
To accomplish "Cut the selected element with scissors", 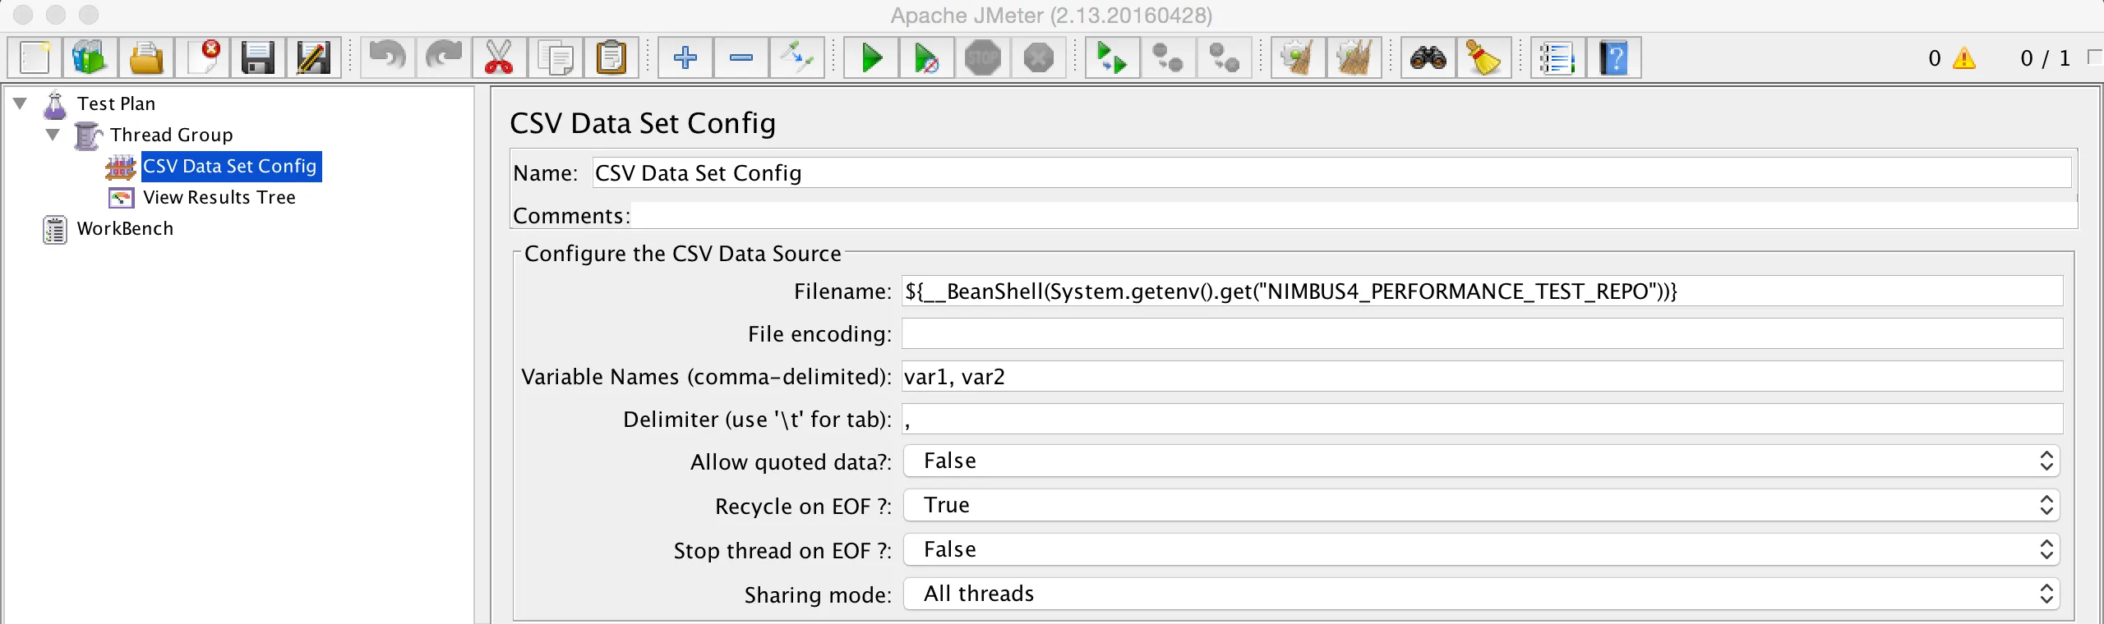I will tap(499, 58).
